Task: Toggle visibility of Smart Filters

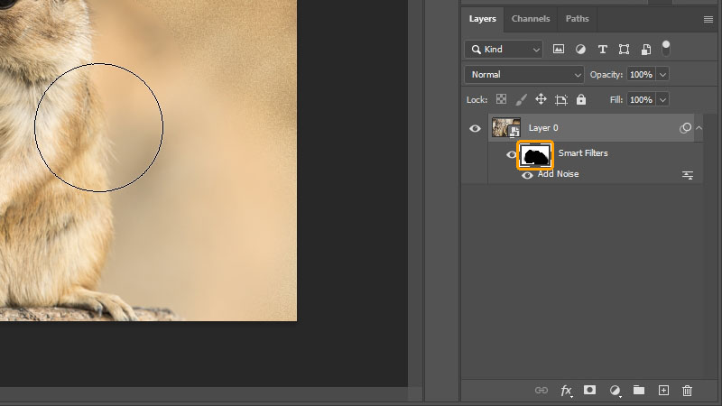Action: pos(511,154)
